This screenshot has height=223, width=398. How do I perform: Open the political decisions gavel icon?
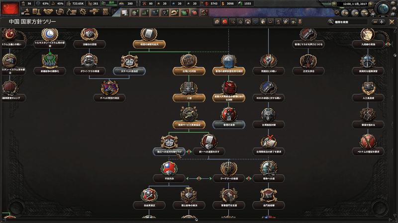pyautogui.click(x=25, y=11)
